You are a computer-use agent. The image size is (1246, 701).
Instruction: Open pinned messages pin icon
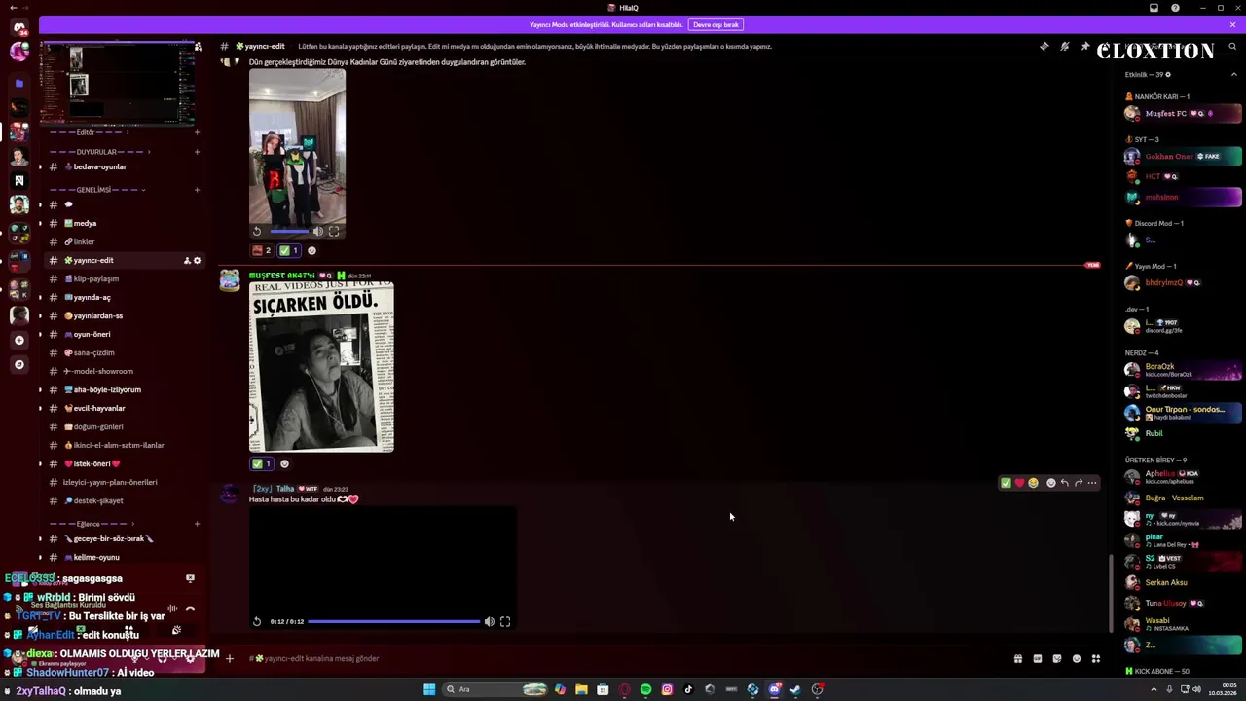(1084, 46)
